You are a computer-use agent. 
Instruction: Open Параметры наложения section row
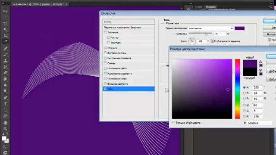tap(129, 28)
